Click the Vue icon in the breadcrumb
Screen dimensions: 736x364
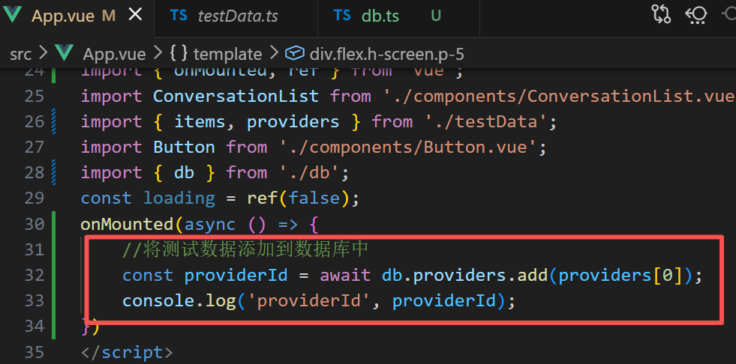pyautogui.click(x=64, y=53)
